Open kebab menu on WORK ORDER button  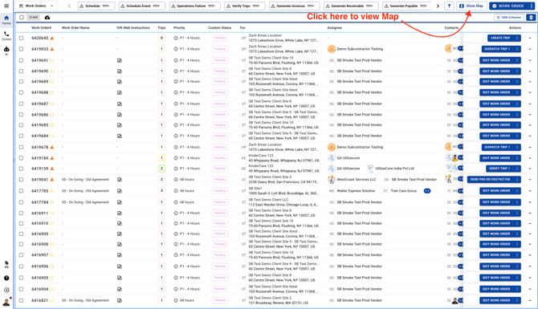tap(532, 6)
